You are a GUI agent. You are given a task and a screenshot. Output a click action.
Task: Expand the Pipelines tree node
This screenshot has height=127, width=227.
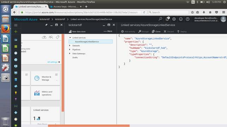click(x=70, y=50)
